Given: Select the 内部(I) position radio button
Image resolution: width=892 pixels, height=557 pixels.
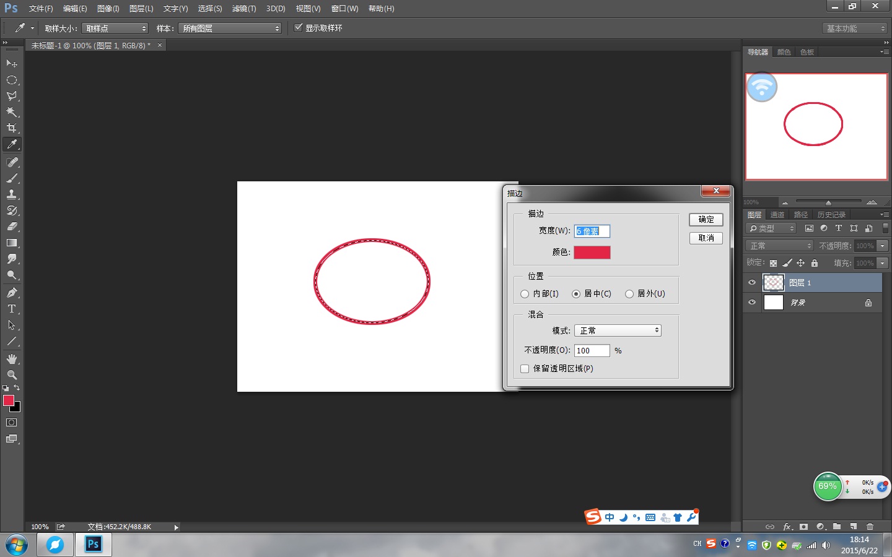Looking at the screenshot, I should (x=525, y=294).
